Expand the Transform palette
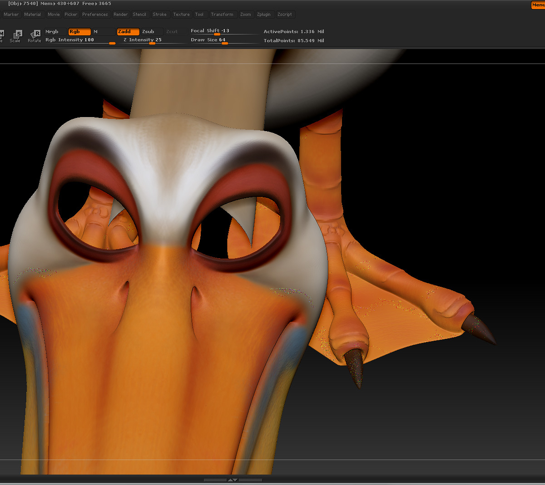Viewport: 545px width, 485px height. pos(223,14)
